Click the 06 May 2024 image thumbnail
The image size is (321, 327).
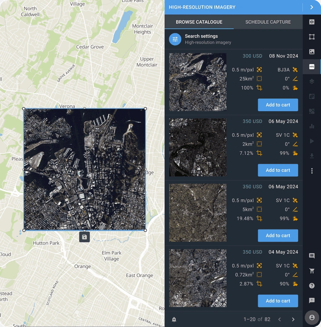click(x=197, y=147)
